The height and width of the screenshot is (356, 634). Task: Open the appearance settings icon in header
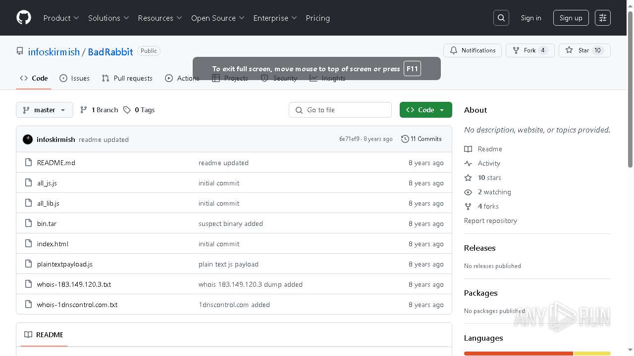pos(603,18)
